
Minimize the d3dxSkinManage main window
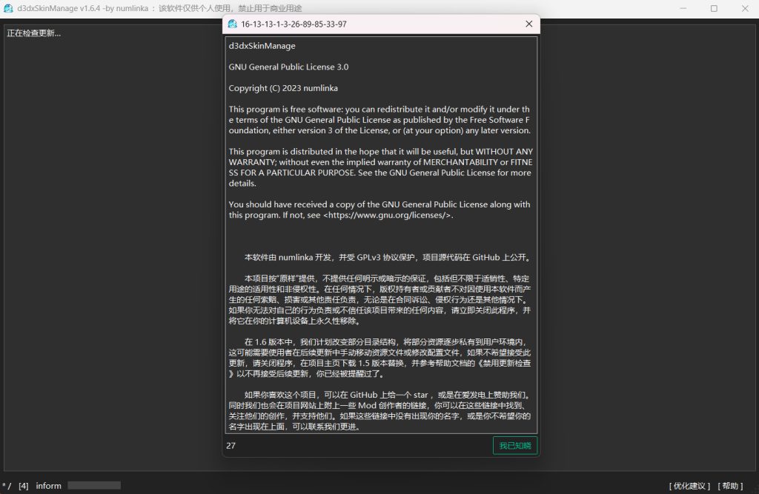[x=683, y=8]
